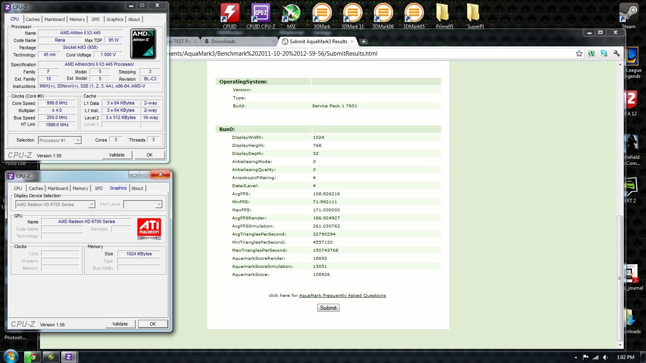
Task: Switch to Mainboard tab in top CPU-Z
Action: [55, 19]
